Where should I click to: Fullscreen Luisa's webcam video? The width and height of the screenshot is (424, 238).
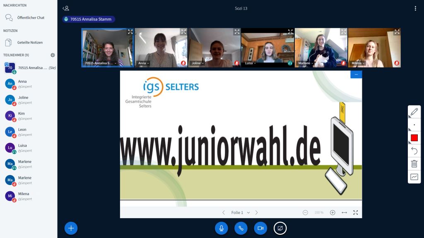[x=290, y=32]
